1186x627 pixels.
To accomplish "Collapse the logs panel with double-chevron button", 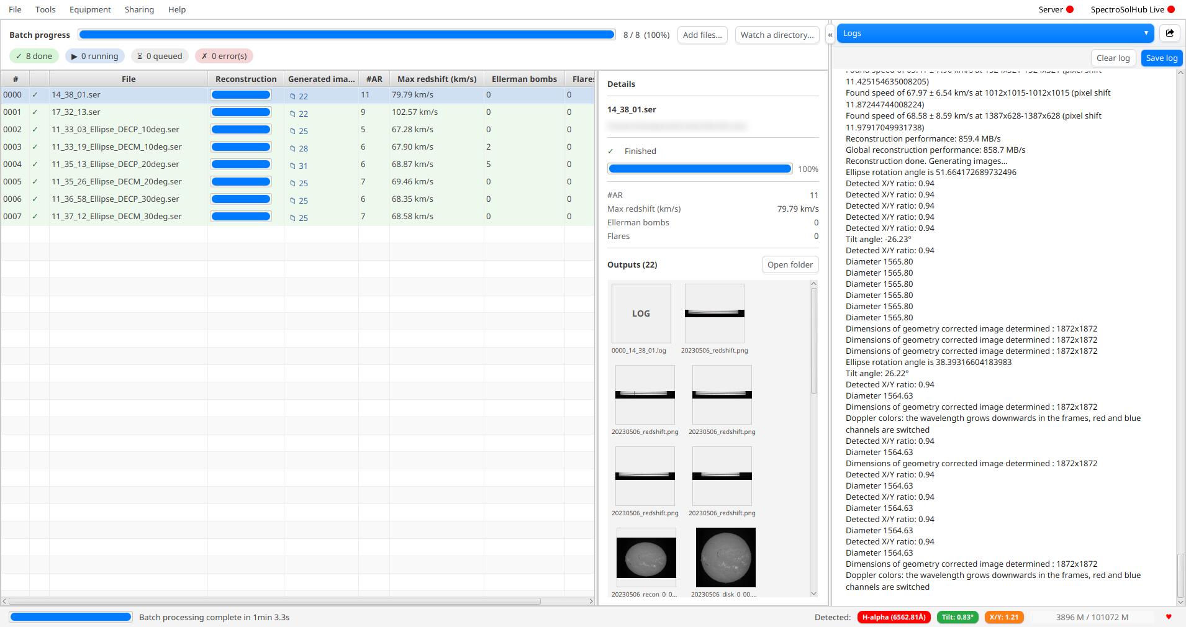I will 830,35.
